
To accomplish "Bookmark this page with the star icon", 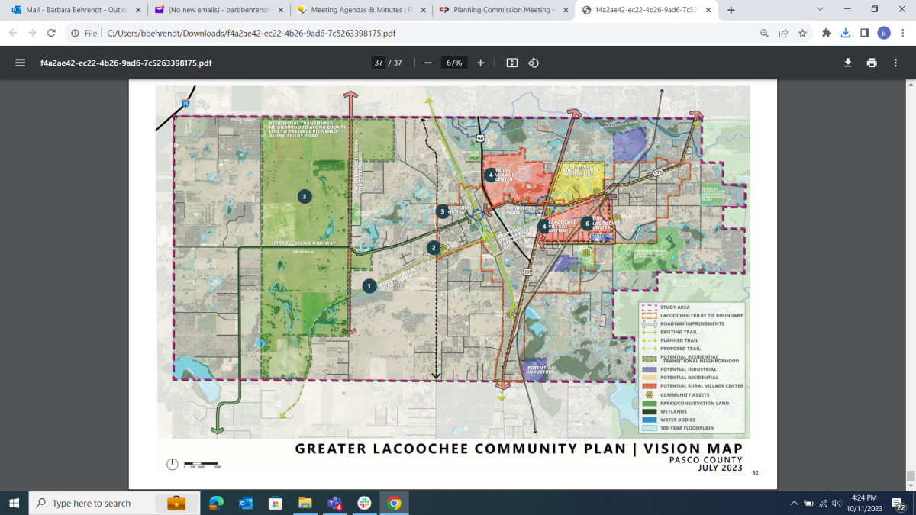I will (802, 34).
